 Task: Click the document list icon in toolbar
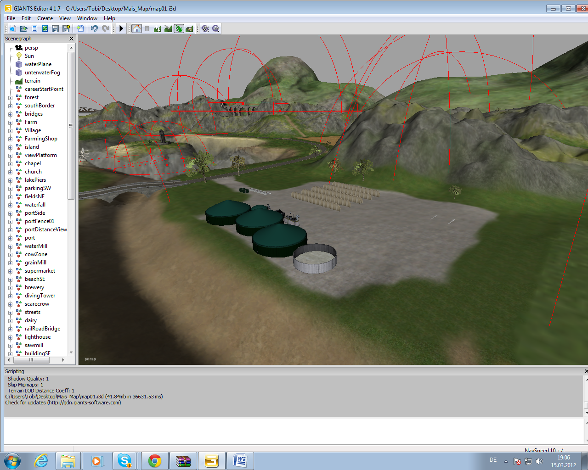(x=34, y=28)
